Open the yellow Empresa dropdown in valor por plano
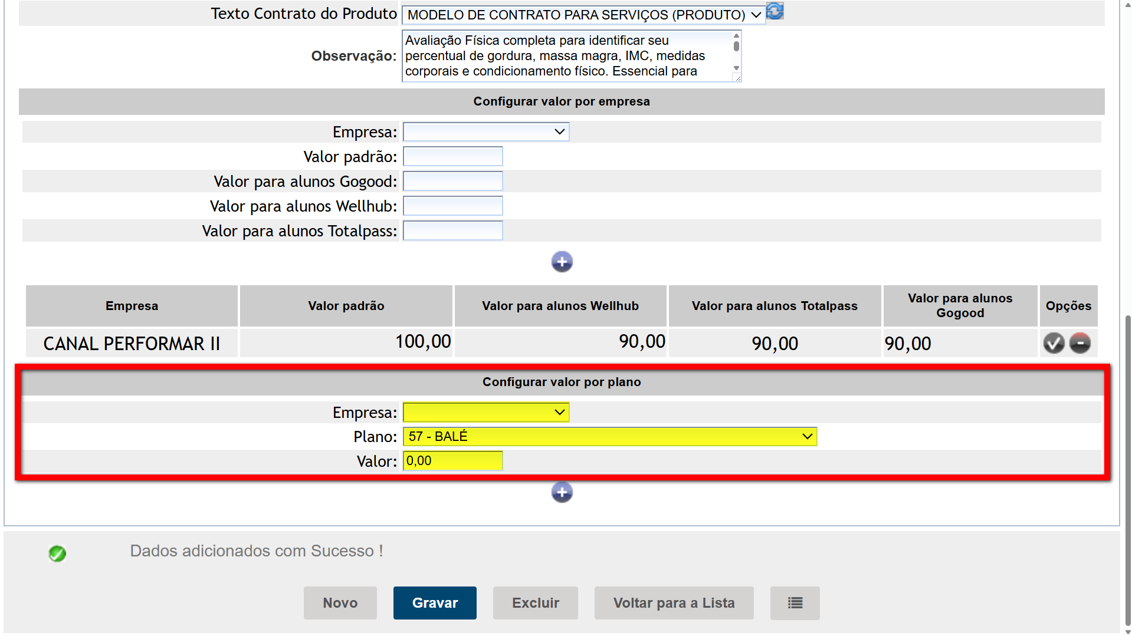Image resolution: width=1132 pixels, height=636 pixels. click(x=485, y=413)
